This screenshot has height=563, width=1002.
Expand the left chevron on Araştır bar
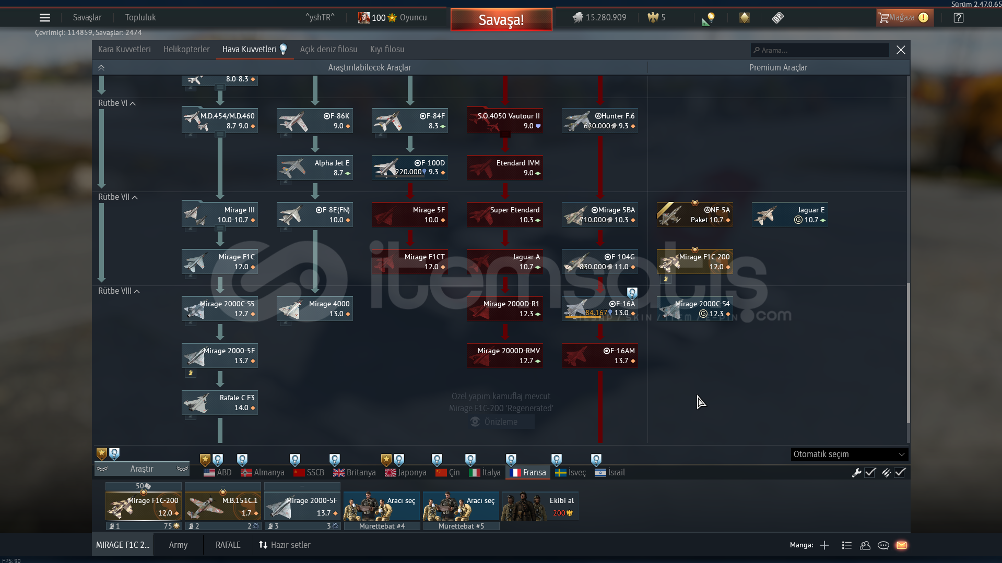point(102,469)
